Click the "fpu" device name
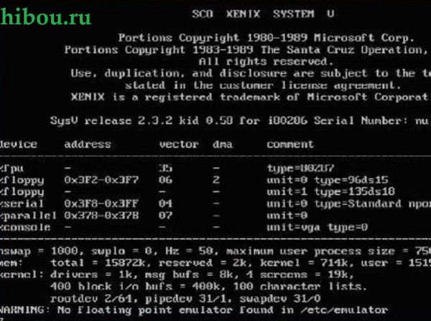Image resolution: width=431 pixels, height=321 pixels. [x=13, y=168]
